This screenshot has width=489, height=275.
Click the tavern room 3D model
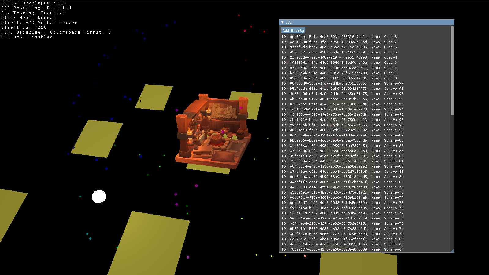(213, 131)
